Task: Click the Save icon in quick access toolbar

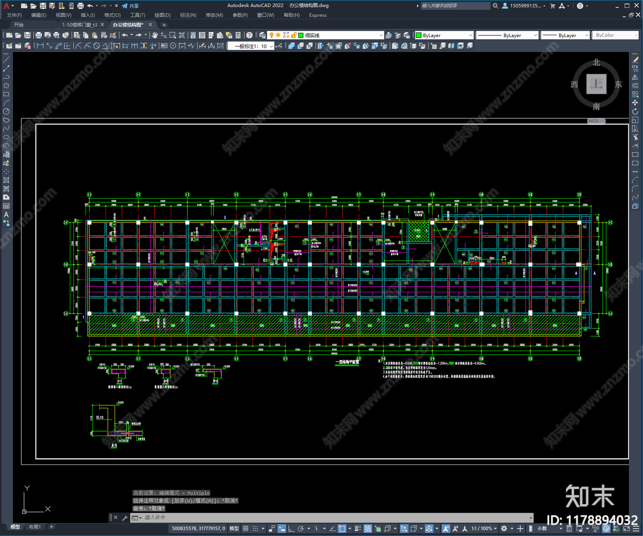Action: point(43,6)
